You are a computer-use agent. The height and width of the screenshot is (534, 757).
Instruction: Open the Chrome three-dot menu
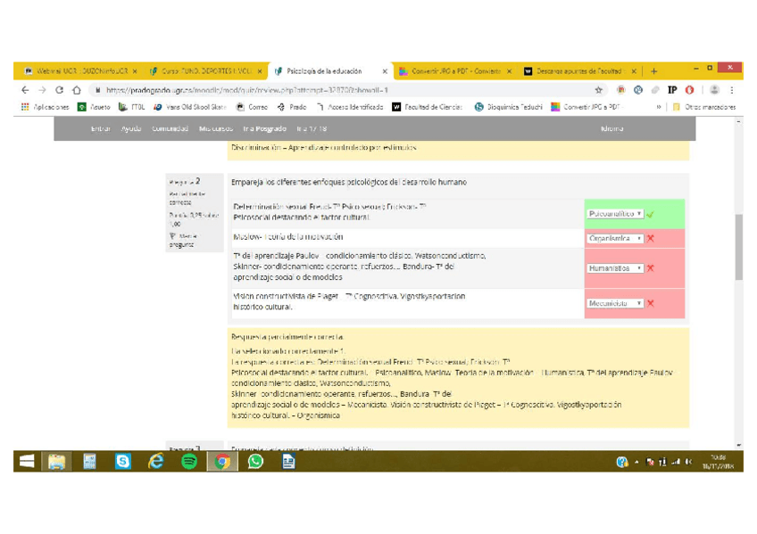click(732, 90)
